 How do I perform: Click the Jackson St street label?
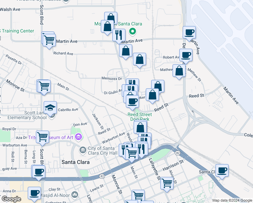pos(98,121)
